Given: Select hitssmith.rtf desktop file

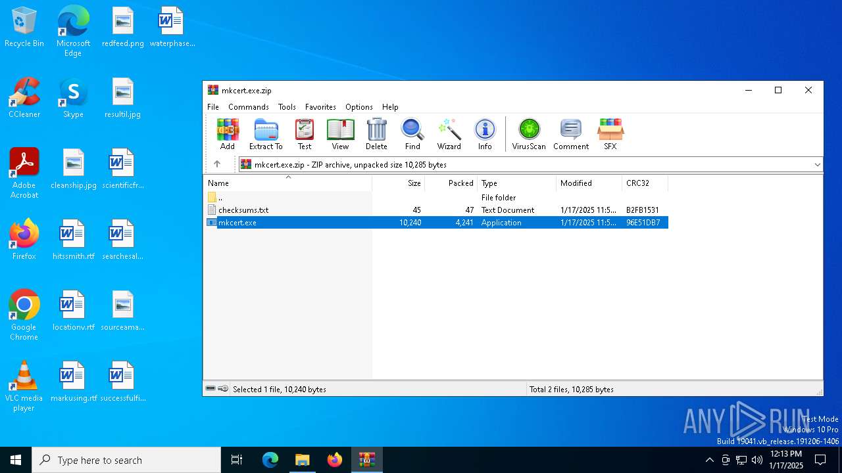Looking at the screenshot, I should coord(74,240).
